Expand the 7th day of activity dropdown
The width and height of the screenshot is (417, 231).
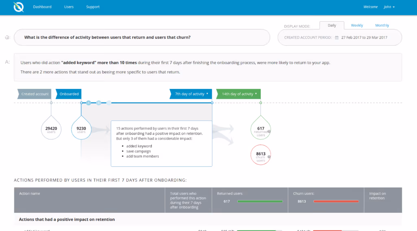191,94
